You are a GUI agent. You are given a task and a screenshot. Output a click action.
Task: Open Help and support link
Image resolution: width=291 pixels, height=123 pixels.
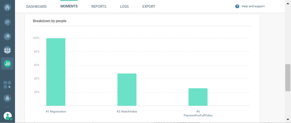click(x=253, y=6)
